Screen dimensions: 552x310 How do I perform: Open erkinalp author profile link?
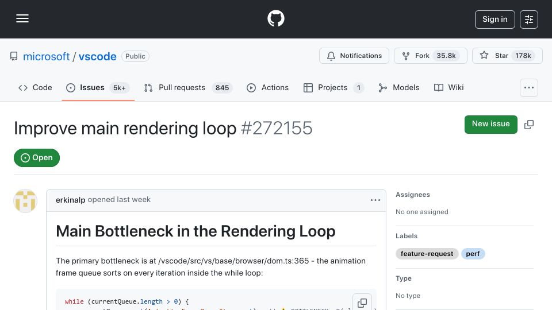click(x=70, y=200)
